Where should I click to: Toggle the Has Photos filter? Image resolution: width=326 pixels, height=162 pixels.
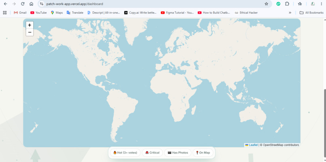(178, 153)
